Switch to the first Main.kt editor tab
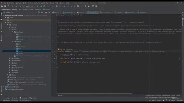This screenshot has width=184, height=103. (x=57, y=13)
